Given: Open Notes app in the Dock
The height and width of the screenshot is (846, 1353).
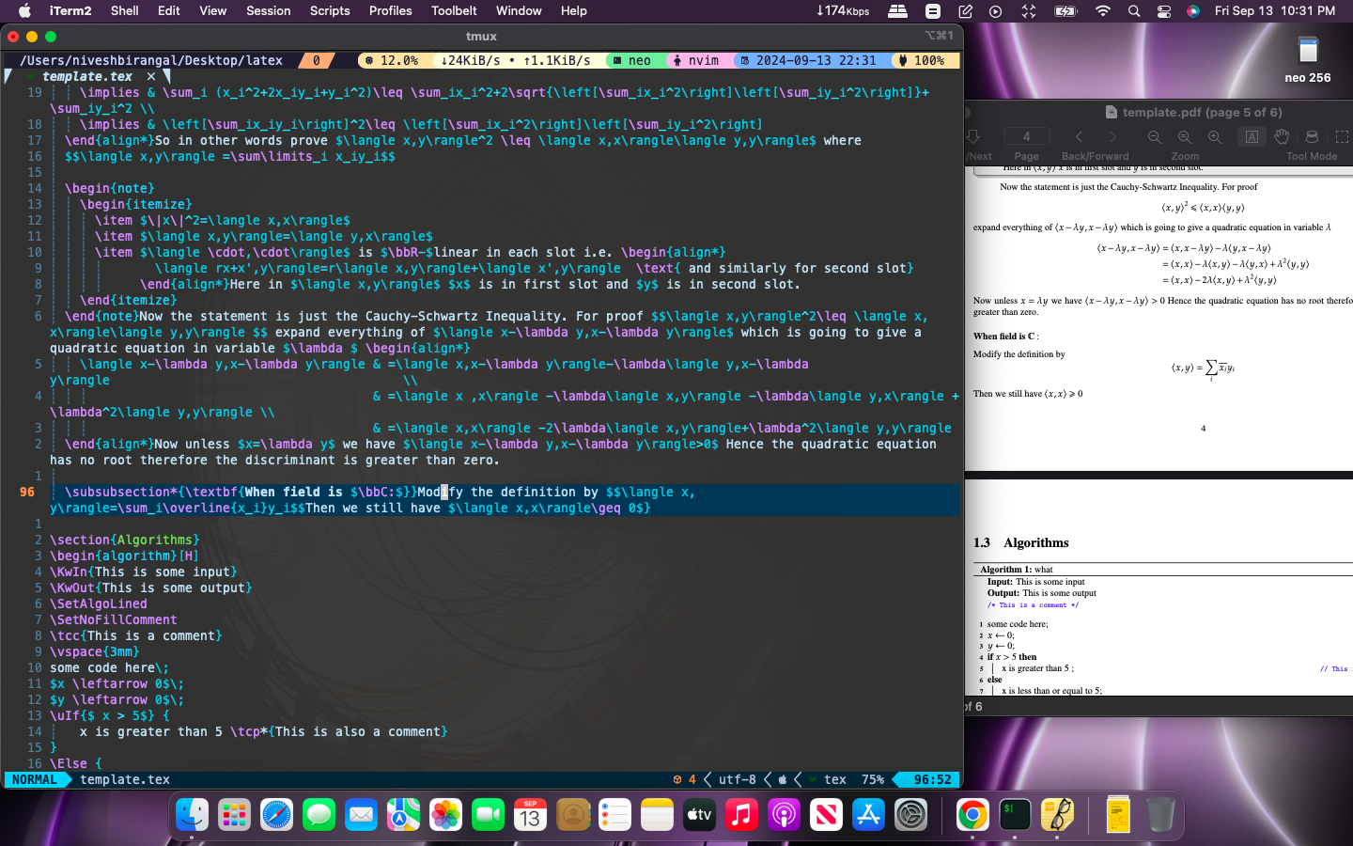Looking at the screenshot, I should pyautogui.click(x=657, y=814).
